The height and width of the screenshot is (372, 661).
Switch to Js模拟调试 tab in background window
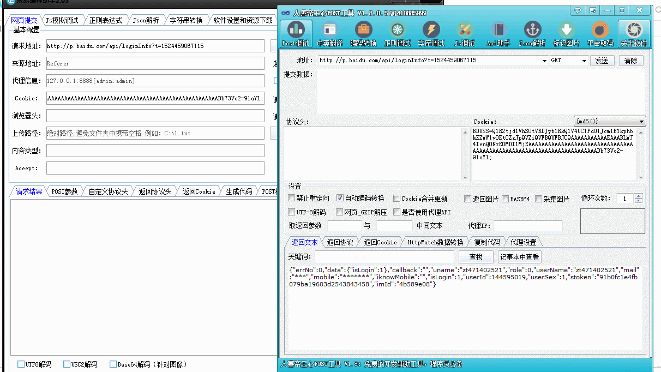[x=62, y=20]
